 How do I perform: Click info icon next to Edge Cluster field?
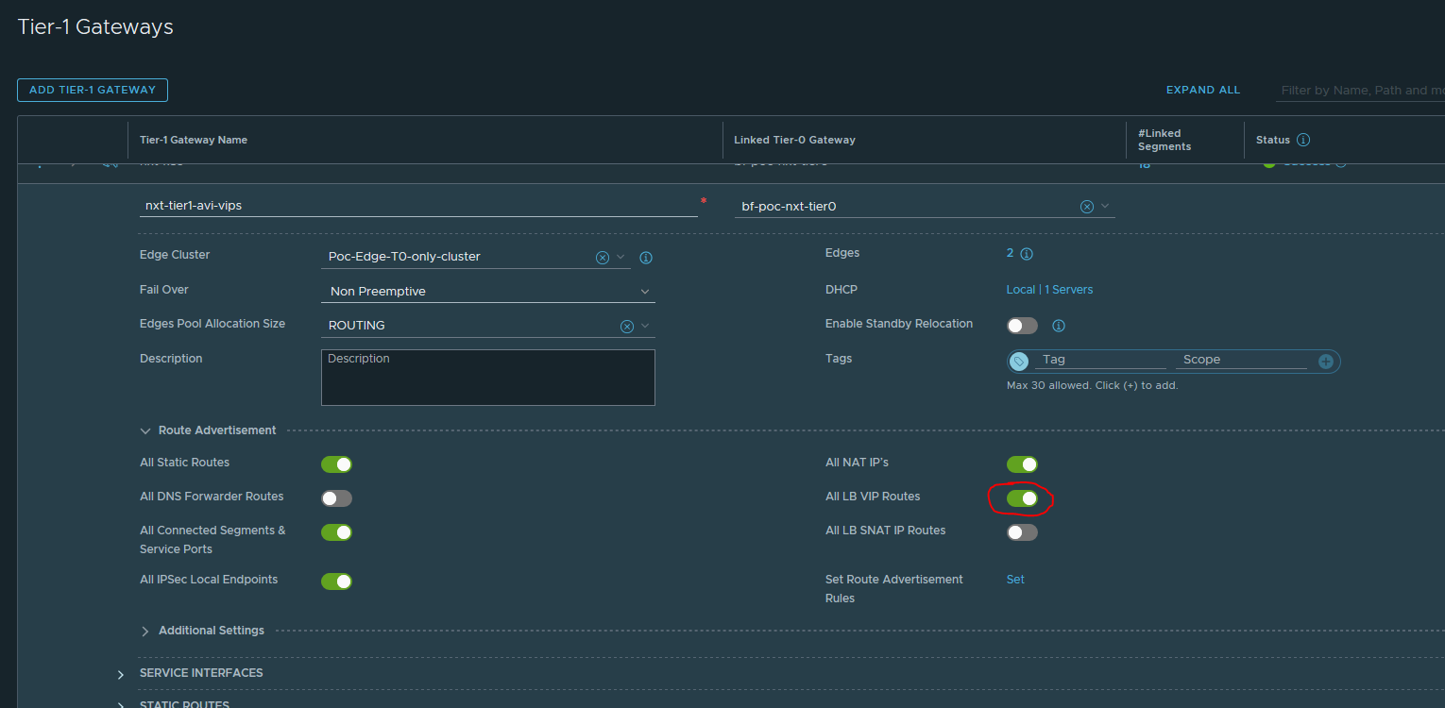click(x=647, y=258)
